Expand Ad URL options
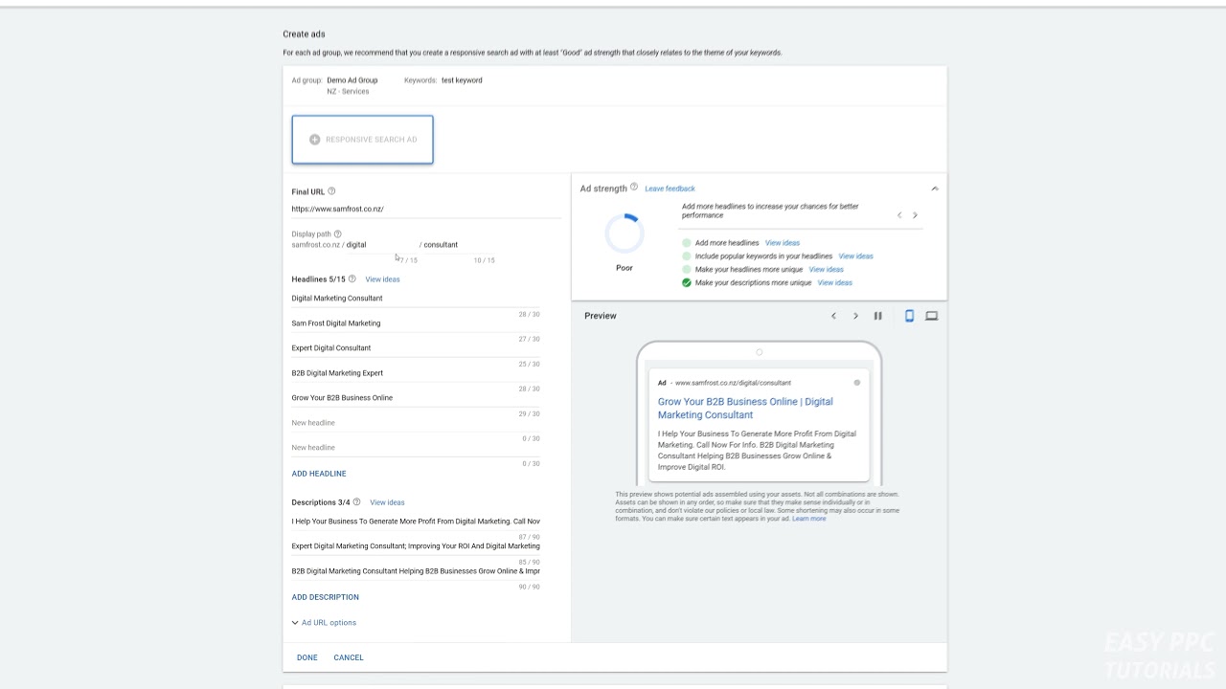This screenshot has width=1226, height=689. click(324, 623)
